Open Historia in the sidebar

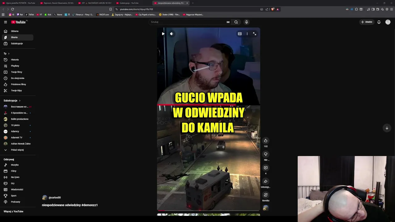pyautogui.click(x=17, y=60)
